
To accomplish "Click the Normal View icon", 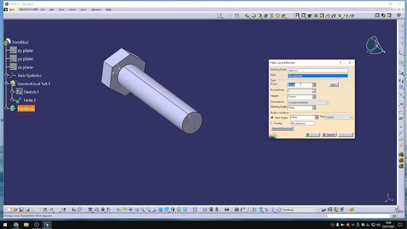I will 155,209.
